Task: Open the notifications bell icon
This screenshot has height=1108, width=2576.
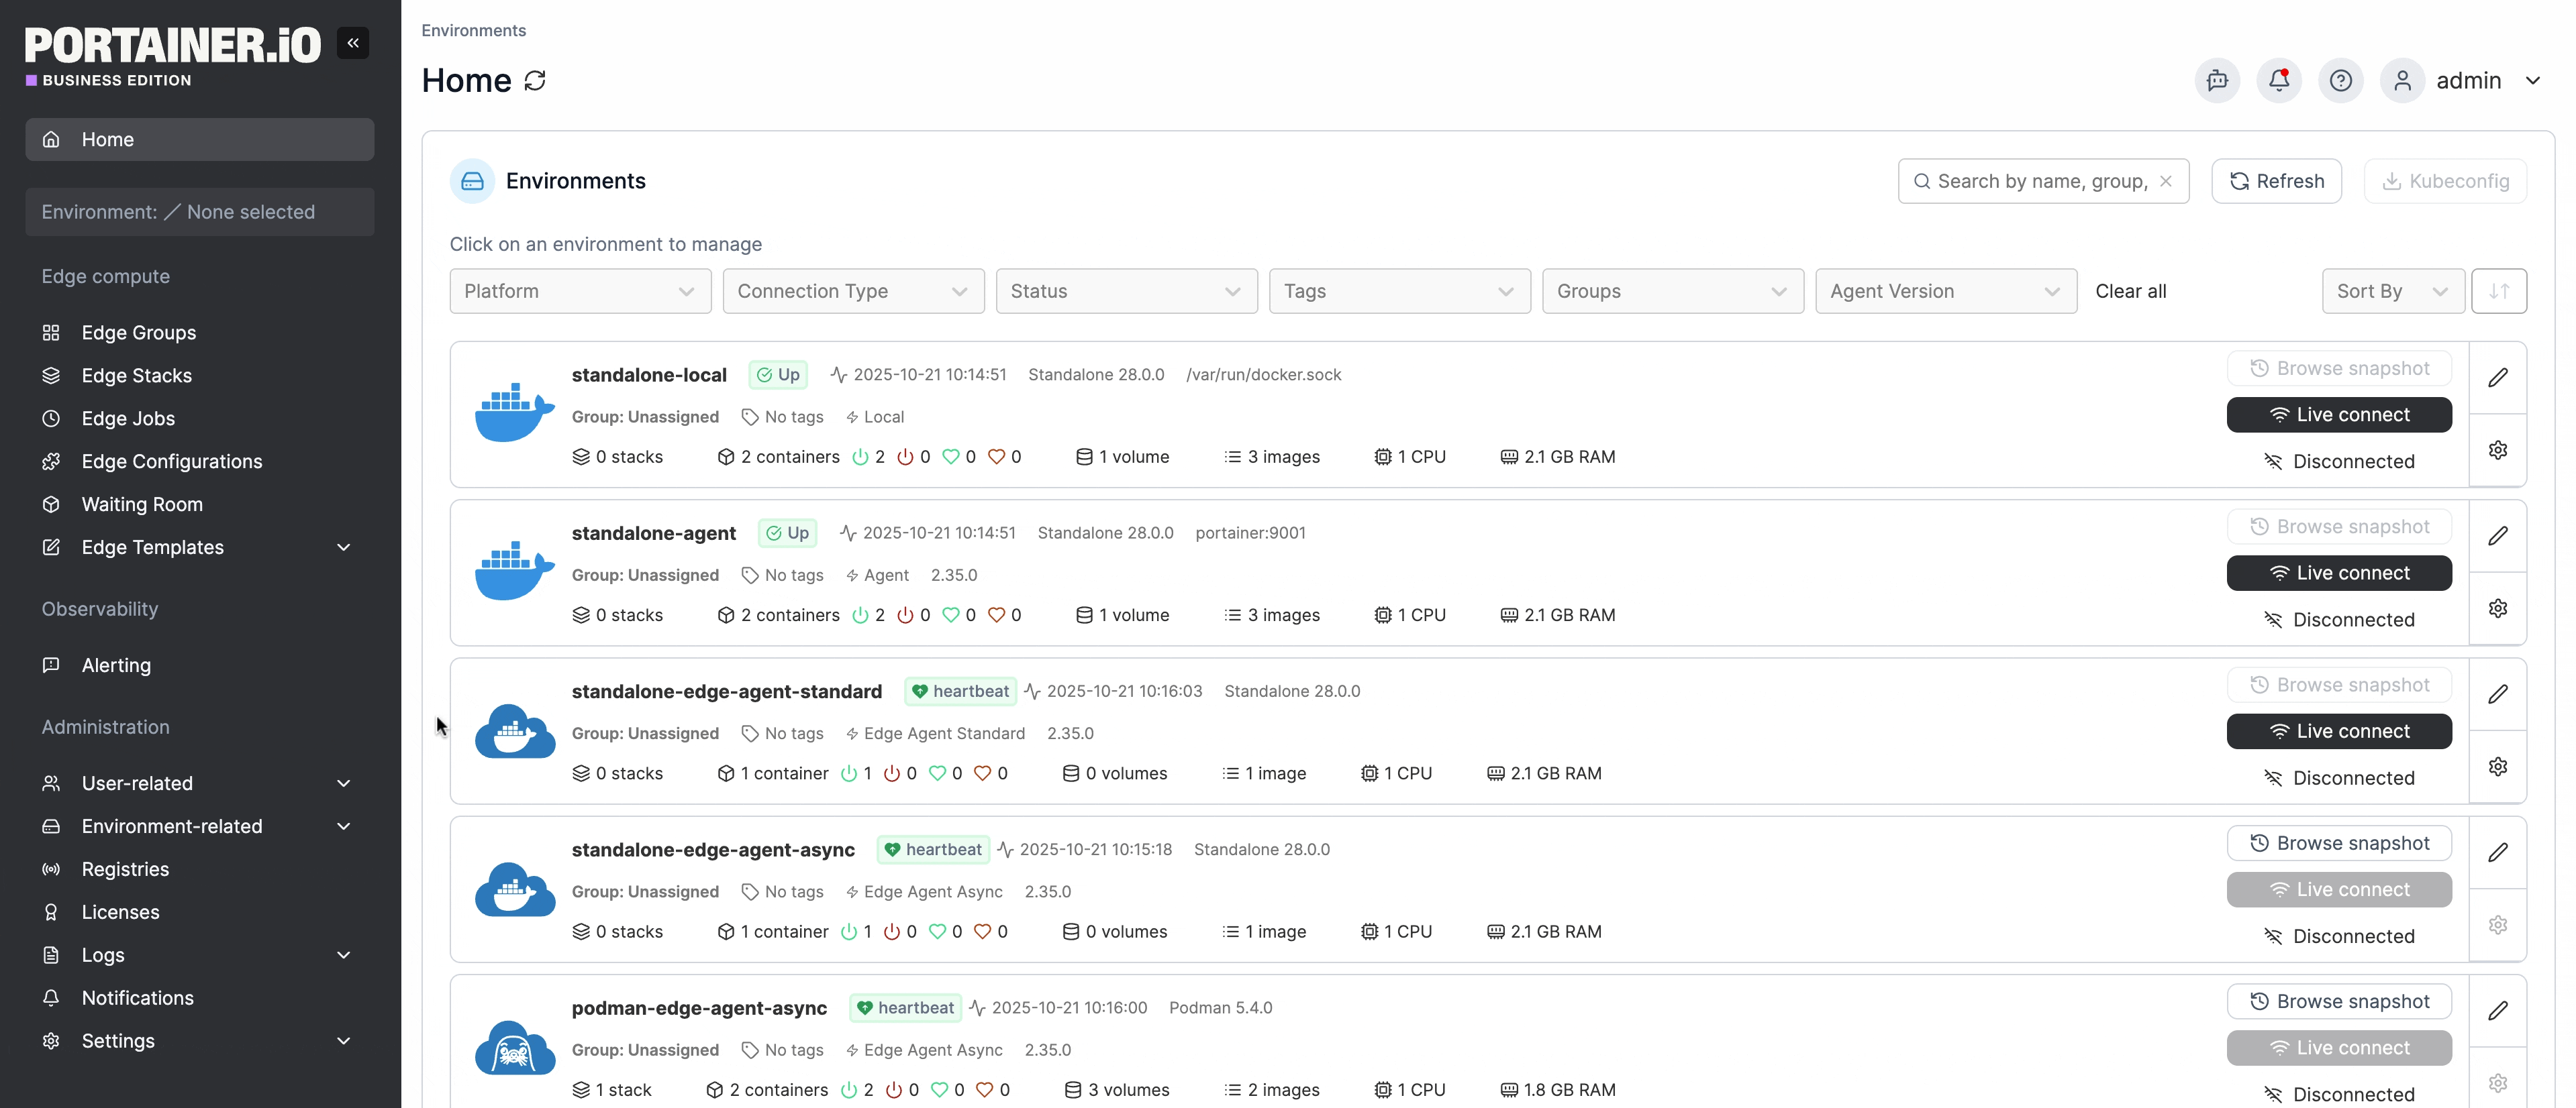Action: tap(2279, 81)
